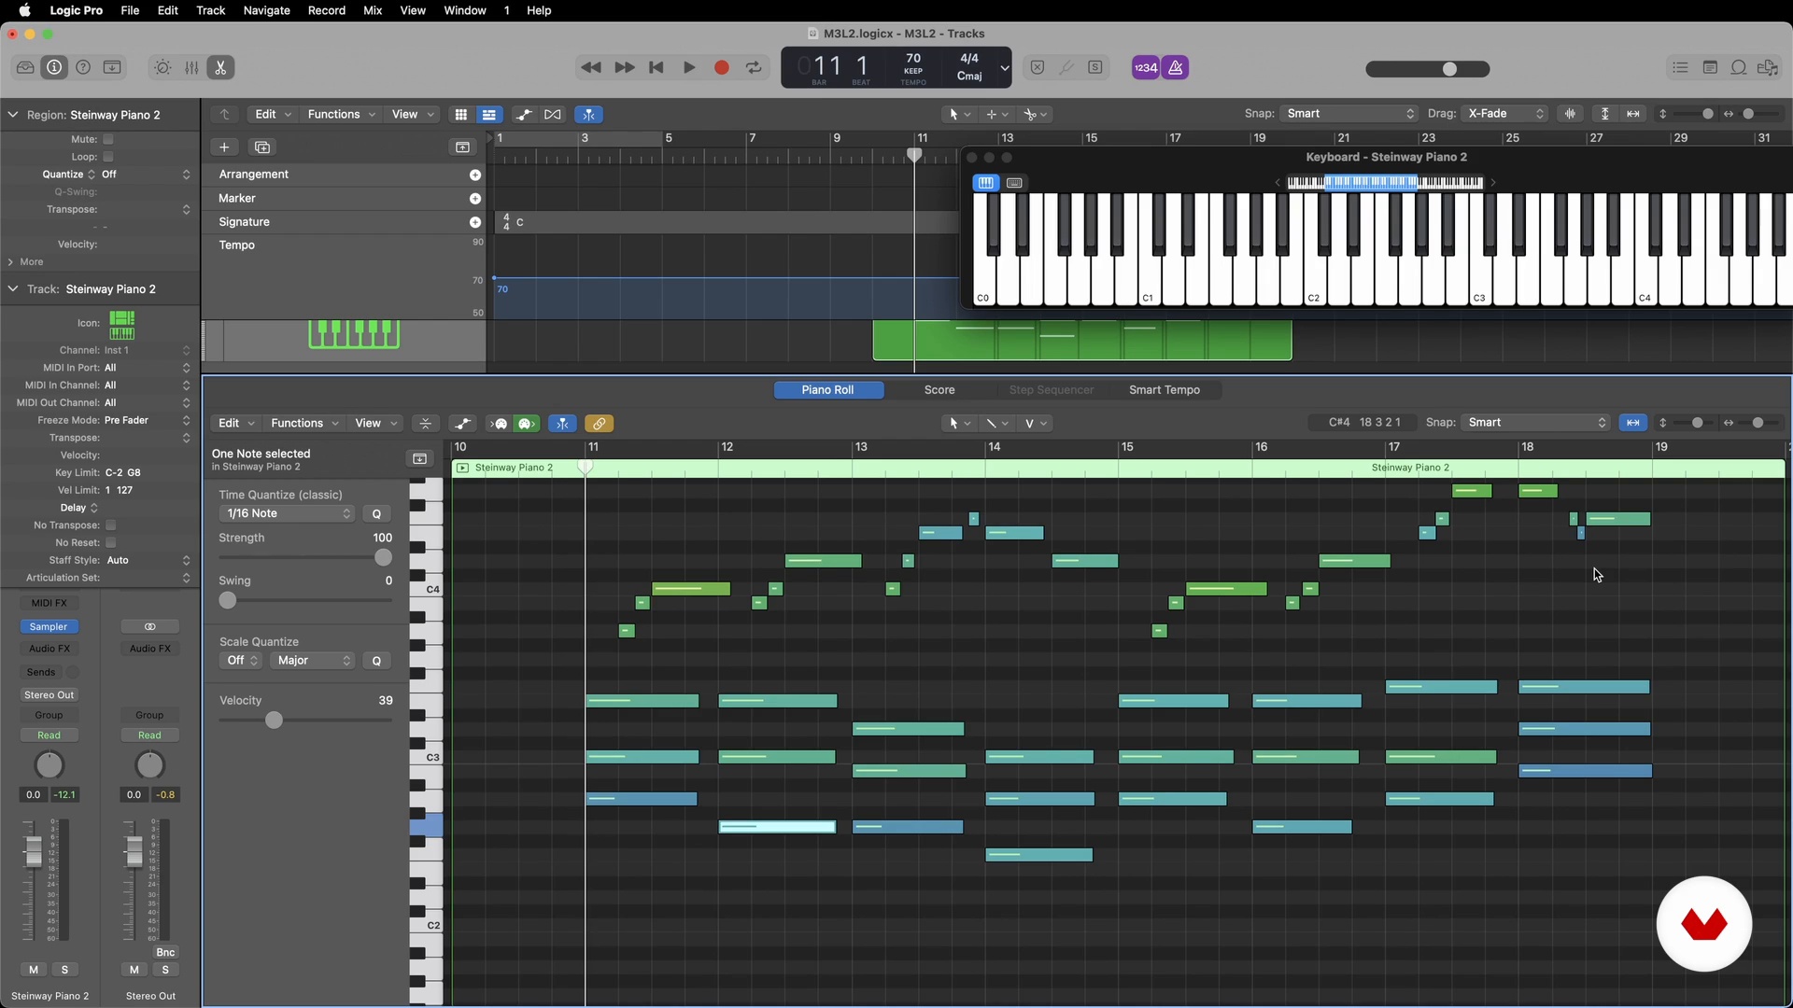The image size is (1793, 1008).
Task: Toggle Tracks area grid view icon
Action: [460, 114]
